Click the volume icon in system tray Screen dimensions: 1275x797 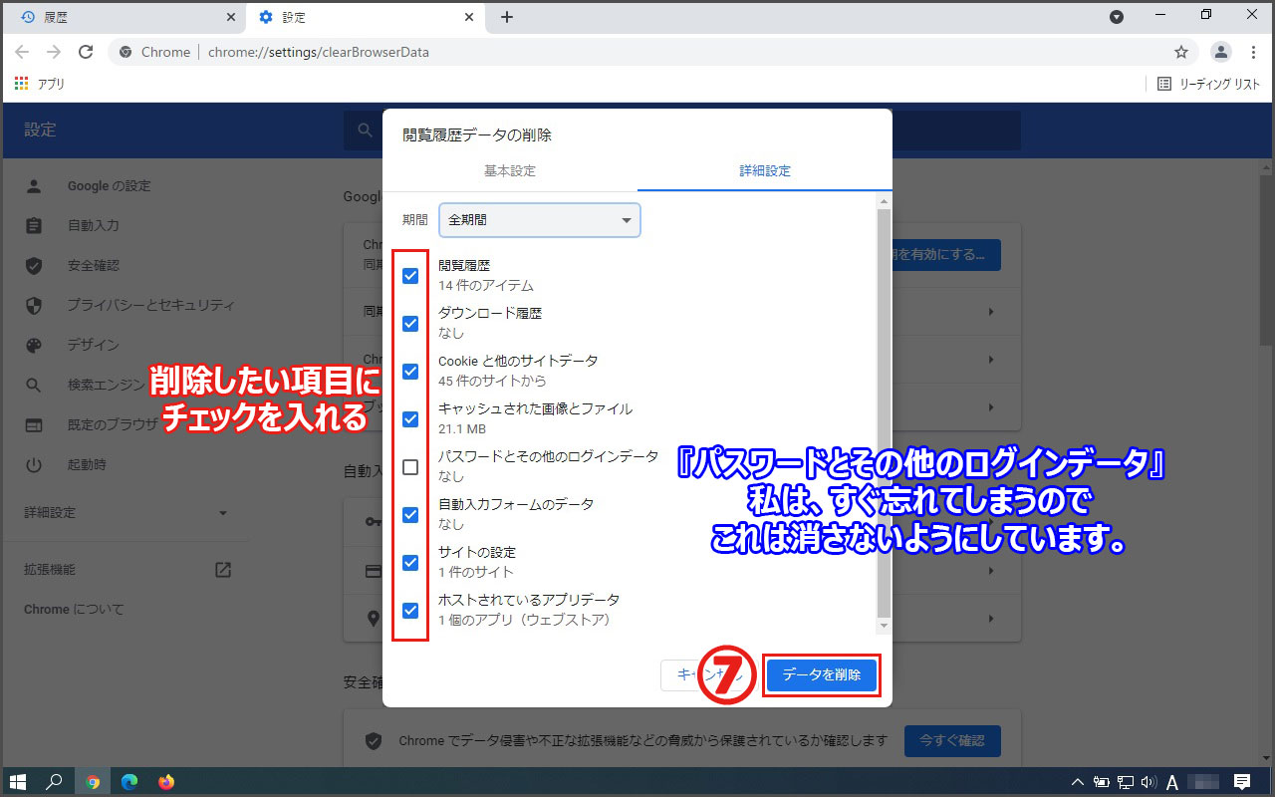pos(1148,782)
